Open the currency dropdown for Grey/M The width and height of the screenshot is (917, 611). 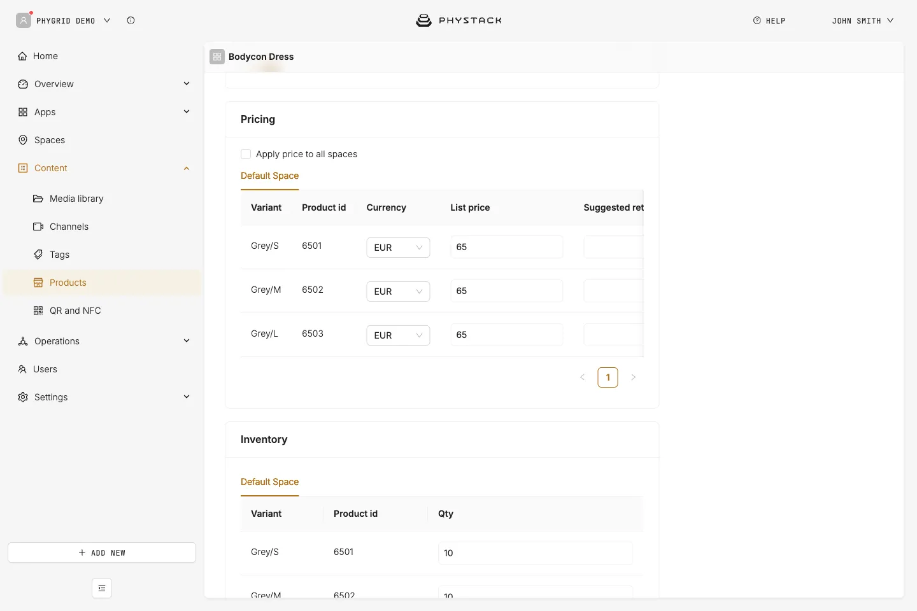pyautogui.click(x=398, y=291)
